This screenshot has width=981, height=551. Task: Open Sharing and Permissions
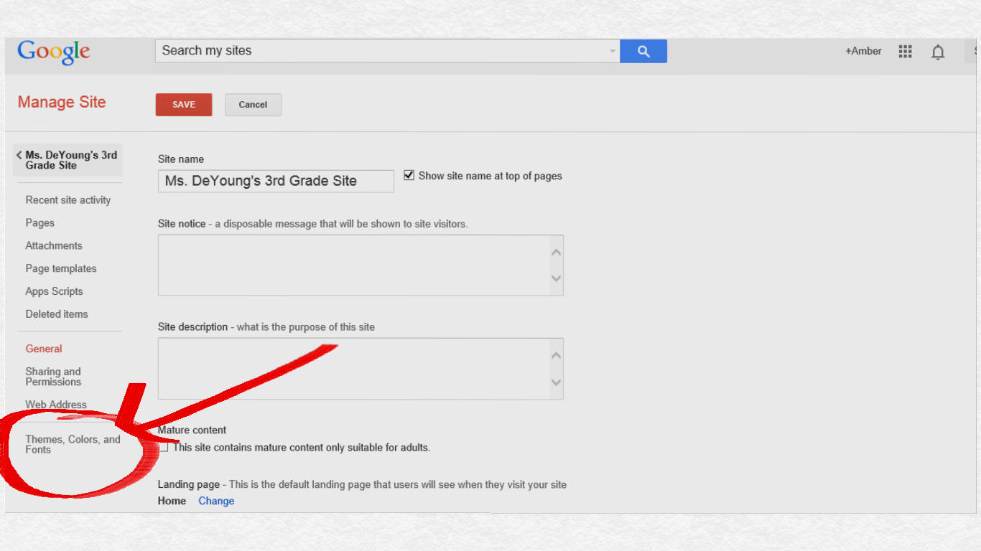pyautogui.click(x=53, y=377)
